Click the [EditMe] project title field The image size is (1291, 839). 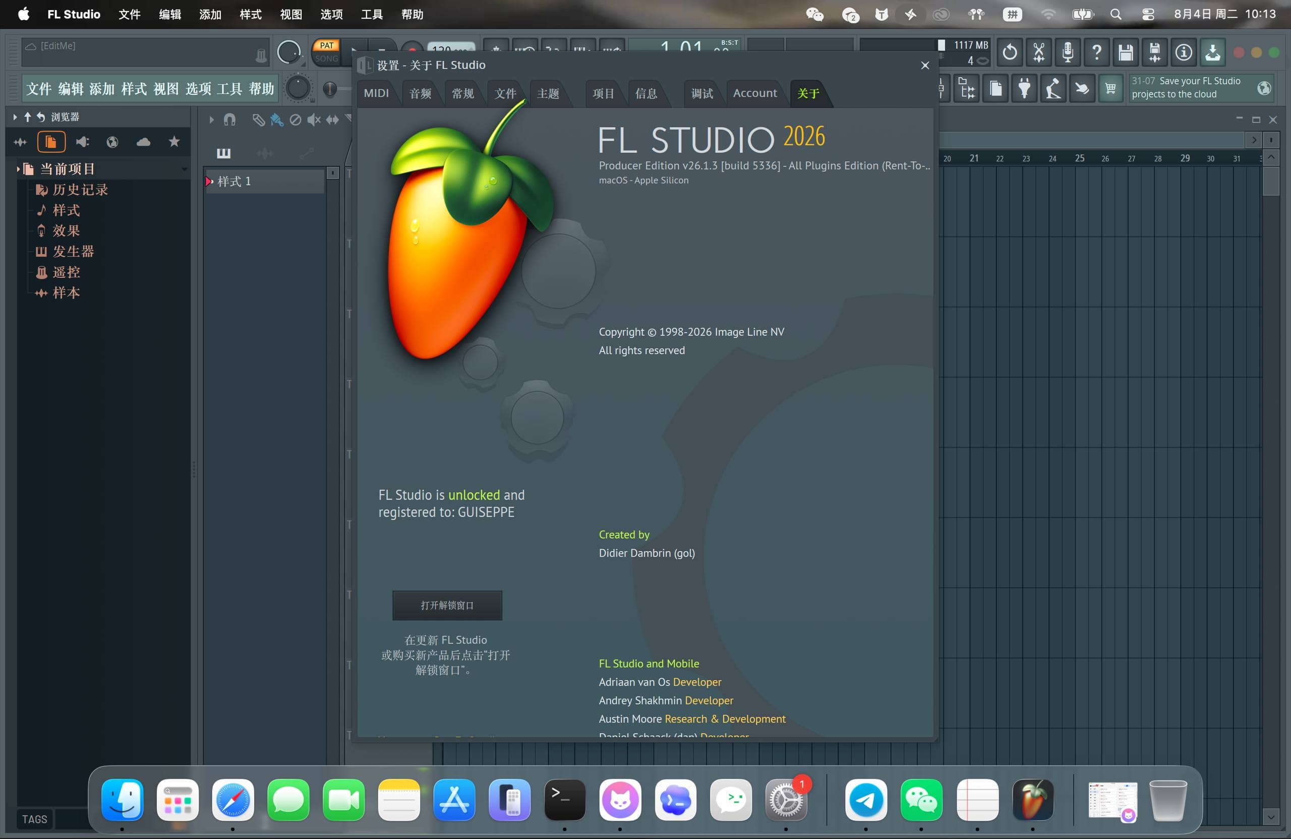[x=145, y=51]
